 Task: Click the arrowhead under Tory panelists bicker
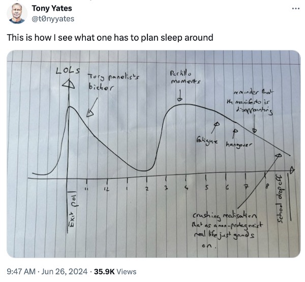tap(89, 114)
